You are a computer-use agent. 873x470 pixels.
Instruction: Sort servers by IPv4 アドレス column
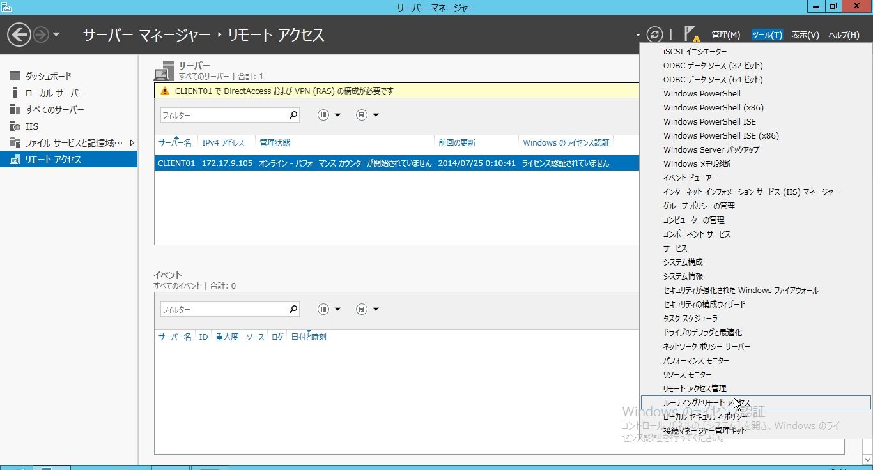tap(223, 143)
